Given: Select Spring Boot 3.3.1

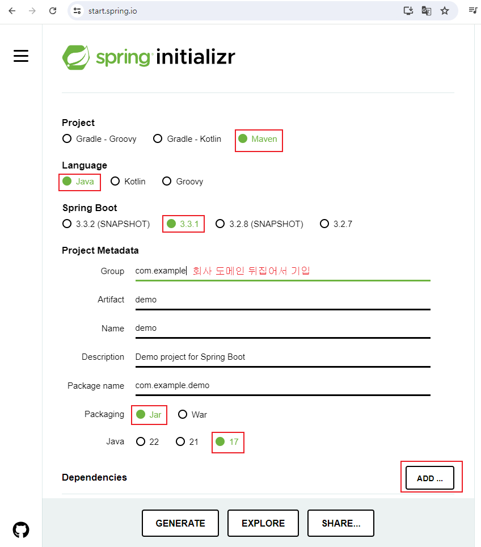Looking at the screenshot, I should (x=183, y=224).
